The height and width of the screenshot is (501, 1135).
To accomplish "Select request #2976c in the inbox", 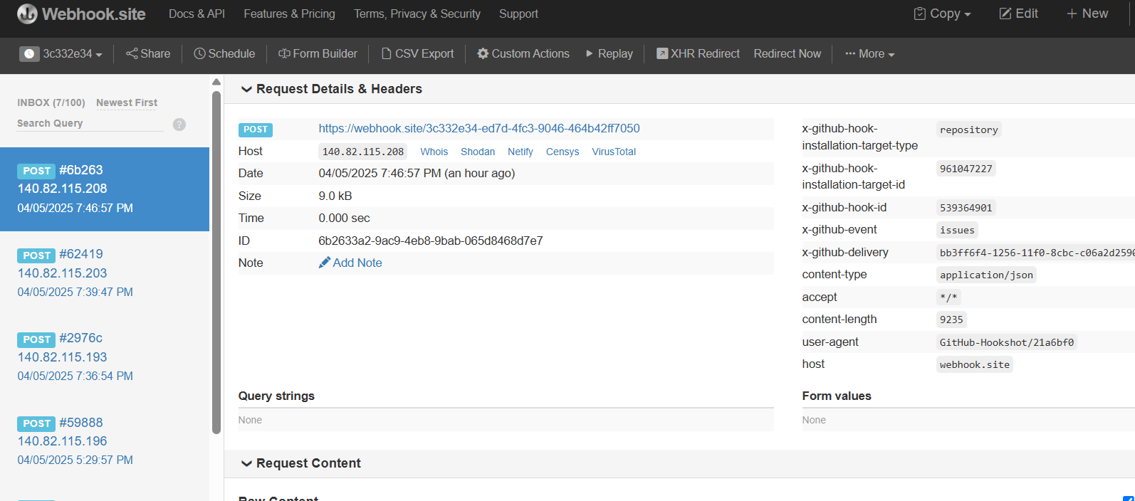I will (105, 357).
